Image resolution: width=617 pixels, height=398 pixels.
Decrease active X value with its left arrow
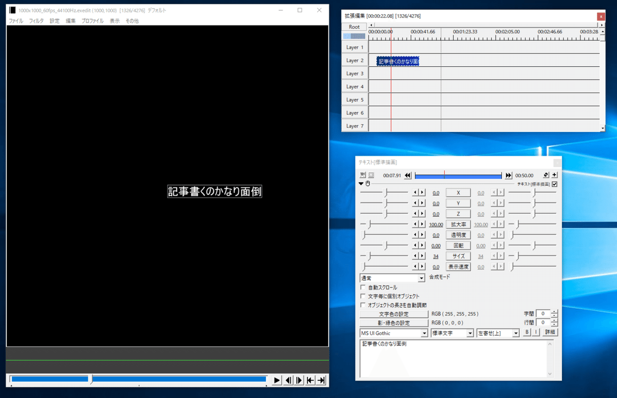click(415, 193)
